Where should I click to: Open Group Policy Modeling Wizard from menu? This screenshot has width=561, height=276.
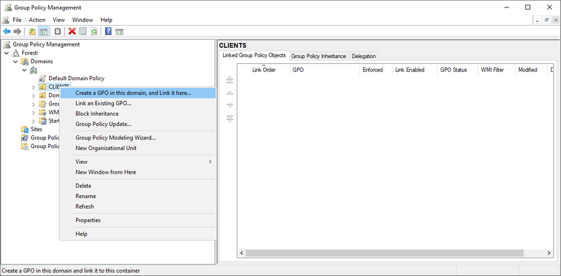pyautogui.click(x=138, y=138)
